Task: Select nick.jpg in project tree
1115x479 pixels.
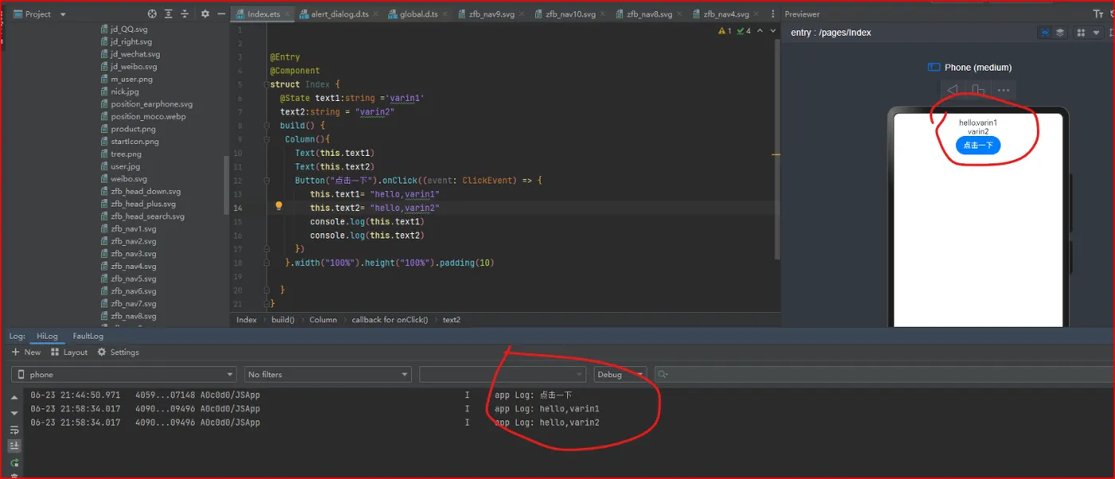Action: tap(119, 92)
